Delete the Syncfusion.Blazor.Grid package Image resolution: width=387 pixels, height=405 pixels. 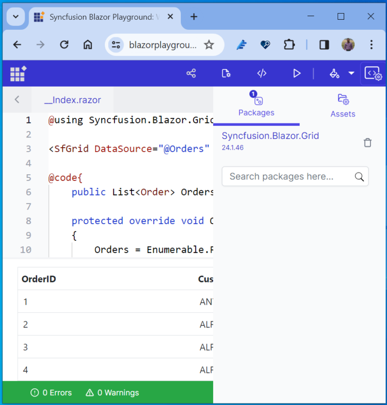(368, 143)
